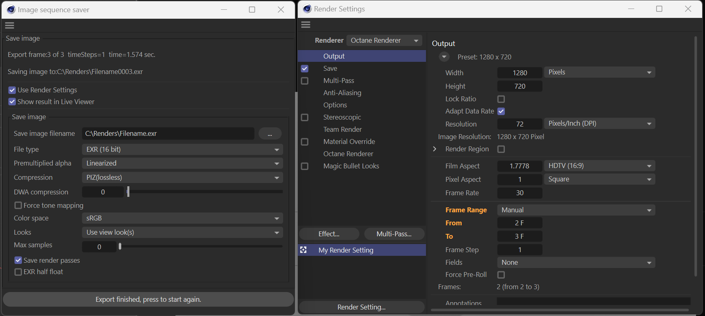
Task: Expand the Render Region section
Action: pos(435,149)
